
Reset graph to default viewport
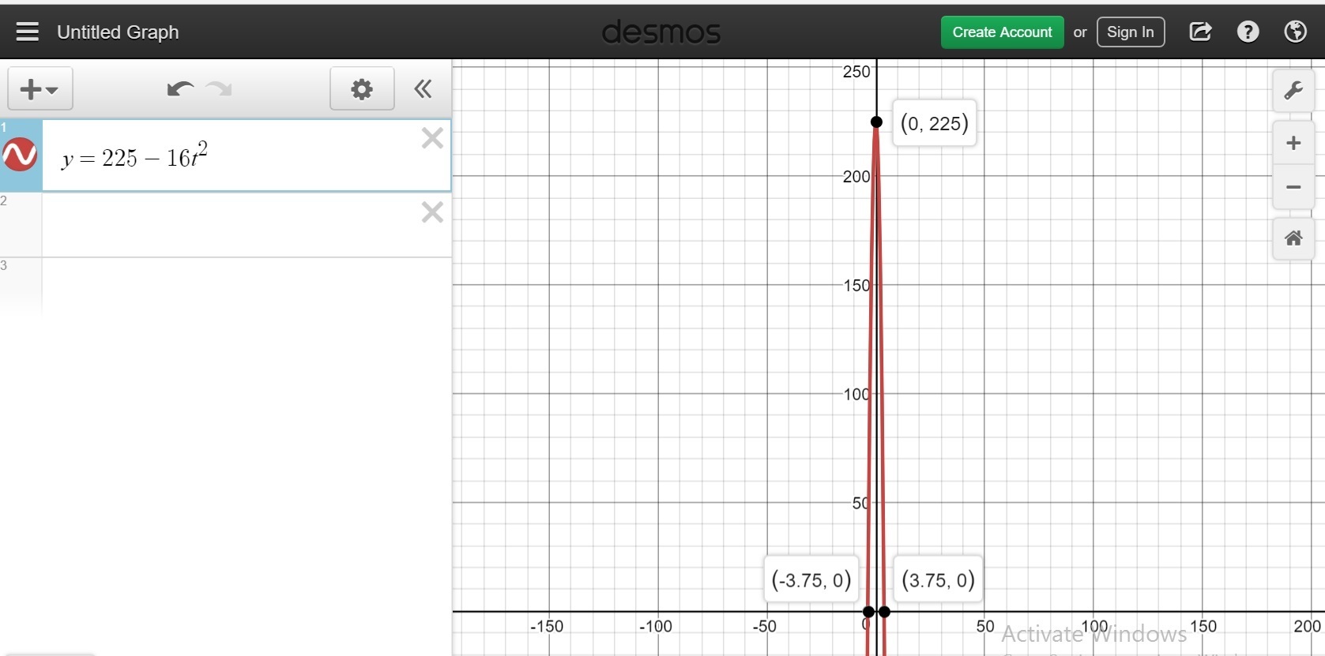(1293, 238)
